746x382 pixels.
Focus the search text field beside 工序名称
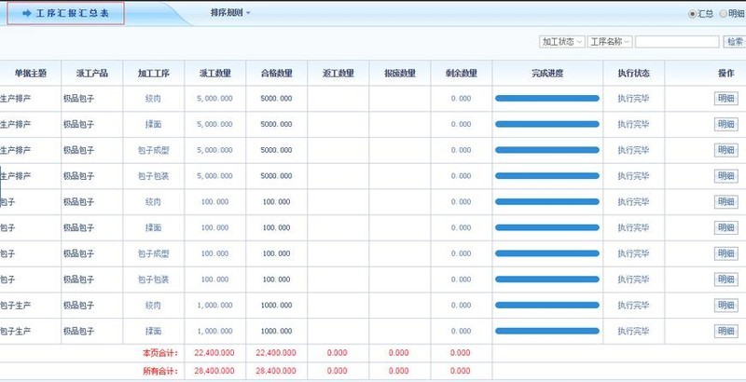tap(677, 42)
